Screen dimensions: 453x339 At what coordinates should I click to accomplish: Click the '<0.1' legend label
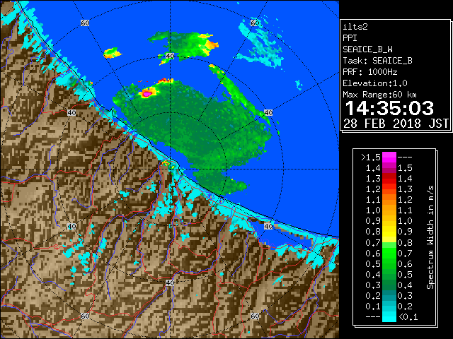click(x=408, y=317)
